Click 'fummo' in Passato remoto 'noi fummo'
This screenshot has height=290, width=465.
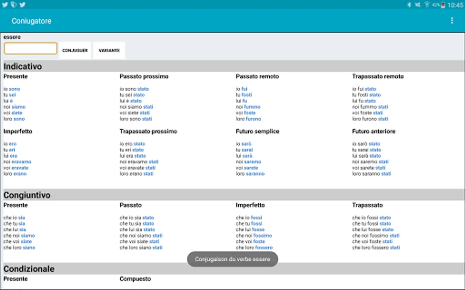pyautogui.click(x=252, y=107)
